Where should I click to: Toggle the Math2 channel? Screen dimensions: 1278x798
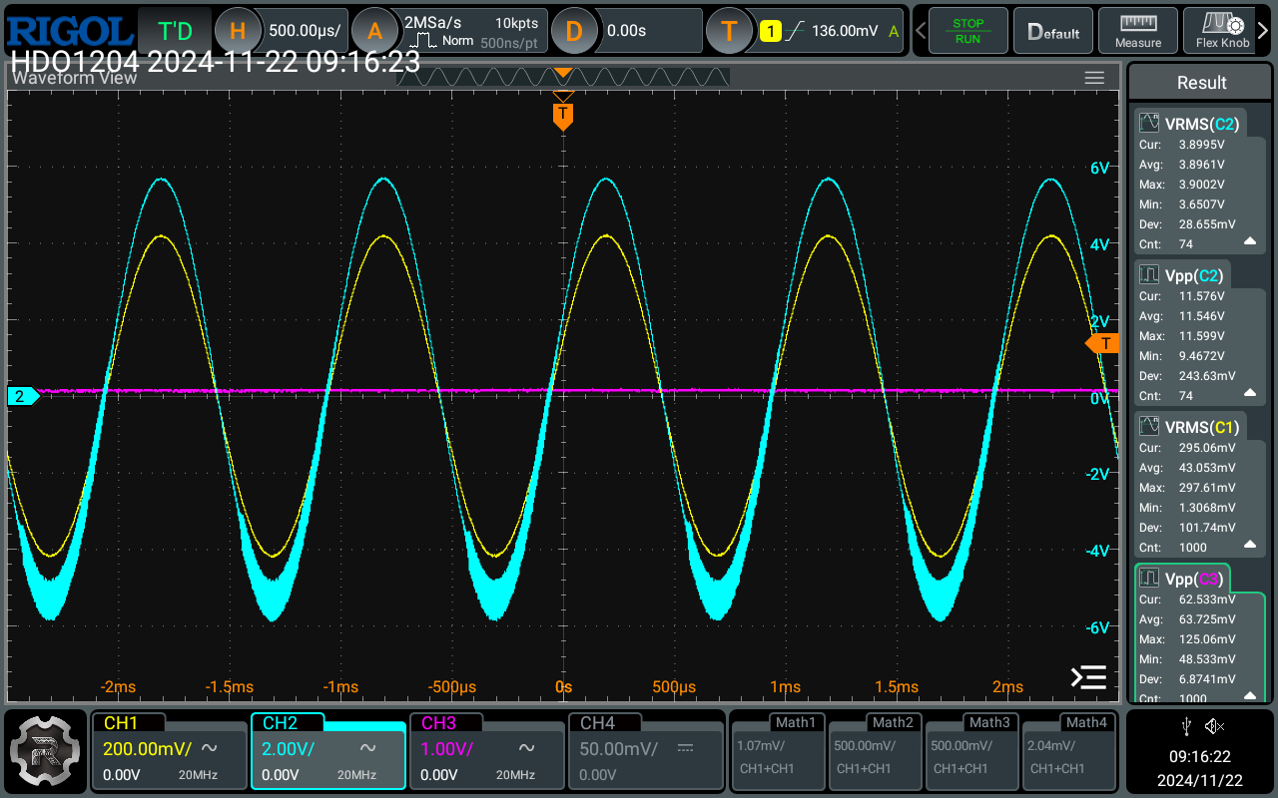coord(874,750)
